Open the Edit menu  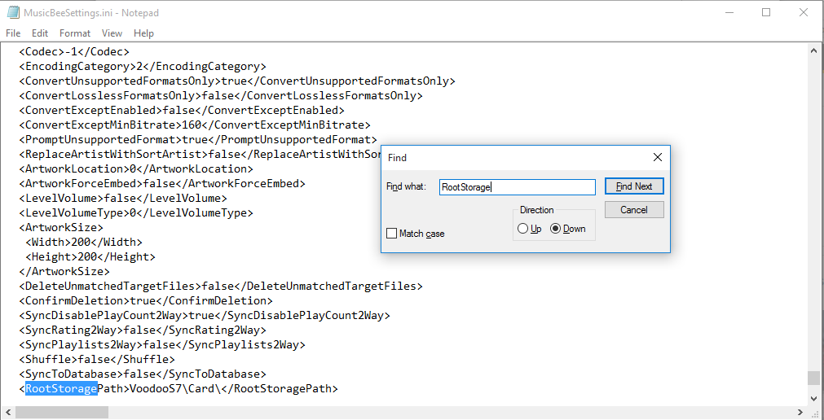(40, 33)
